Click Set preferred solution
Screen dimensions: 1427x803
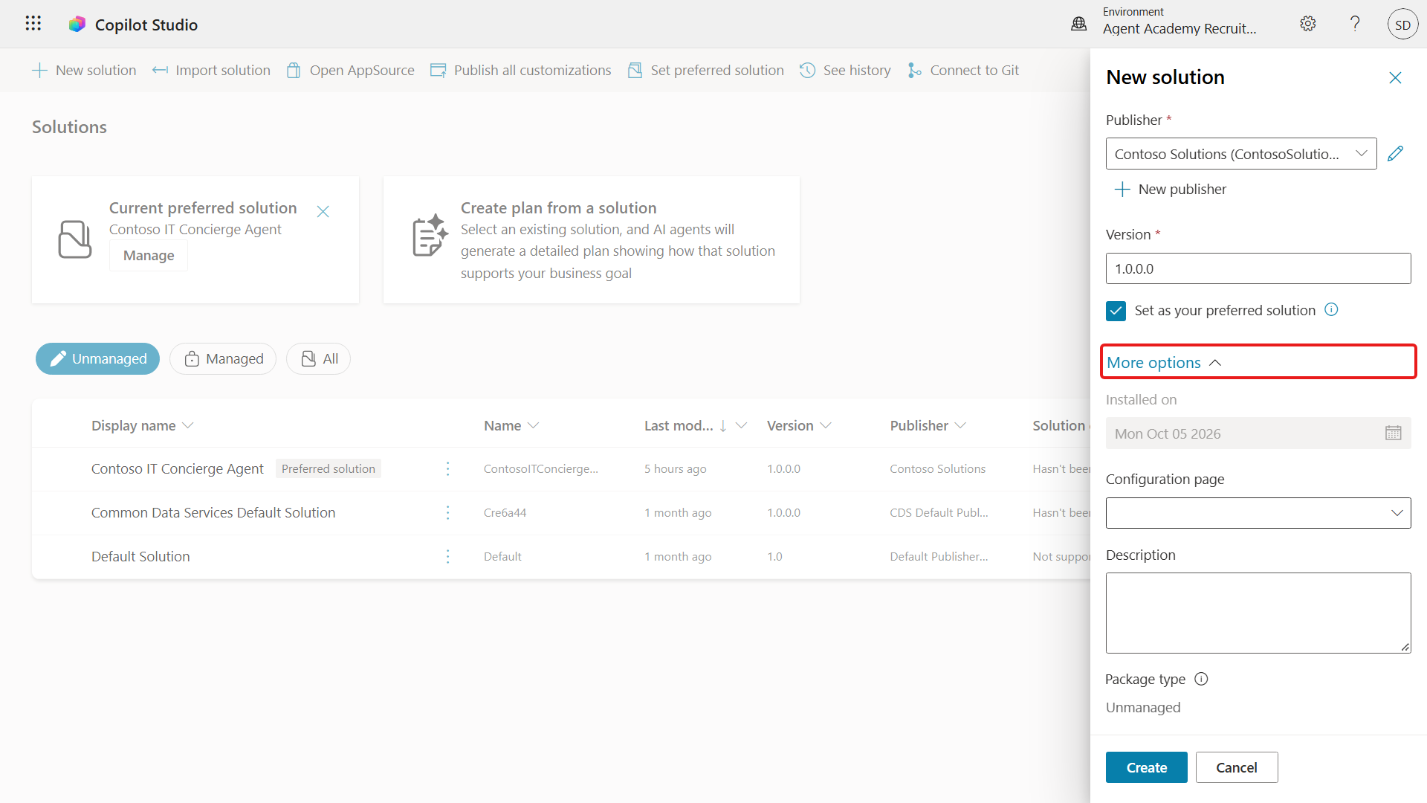click(x=705, y=70)
